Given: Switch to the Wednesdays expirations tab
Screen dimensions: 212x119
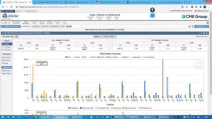Looking at the screenshot, I should pos(55,26).
